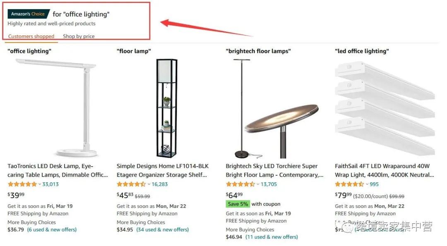The width and height of the screenshot is (447, 246).
Task: Click the black etagere floor lamp image
Action: pos(167,108)
